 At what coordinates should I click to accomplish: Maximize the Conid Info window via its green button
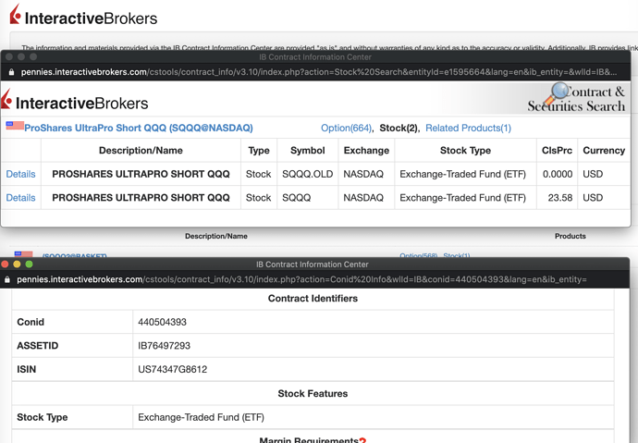(29, 264)
